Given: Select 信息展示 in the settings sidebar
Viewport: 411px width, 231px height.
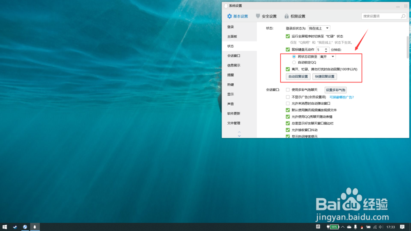Looking at the screenshot, I should point(239,65).
